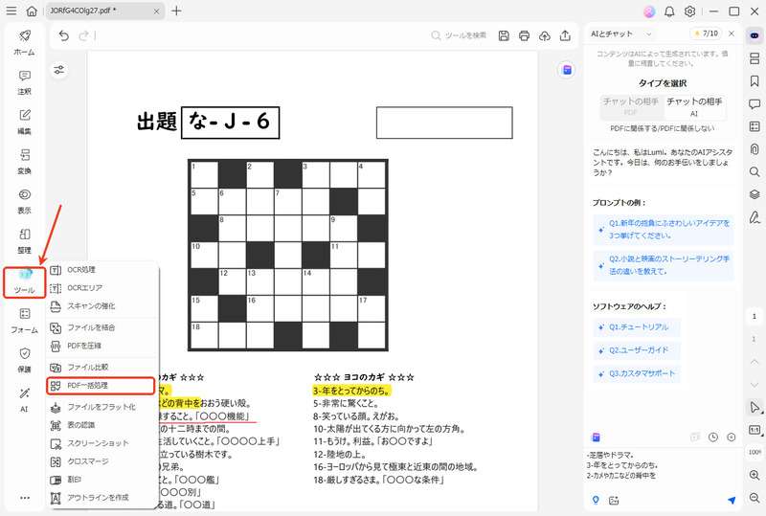Image resolution: width=766 pixels, height=516 pixels.
Task: Print the document
Action: pos(524,35)
